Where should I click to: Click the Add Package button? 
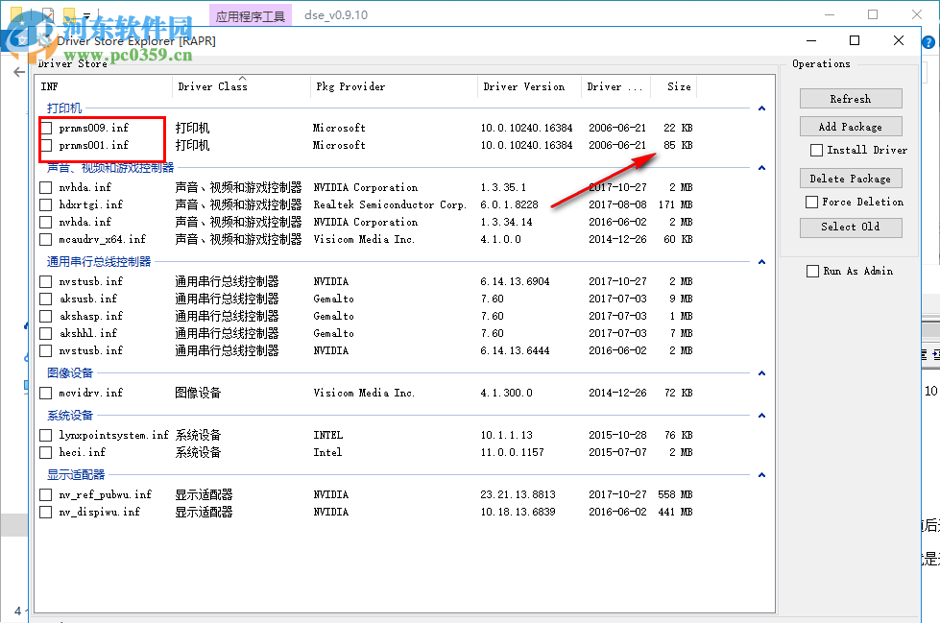851,126
